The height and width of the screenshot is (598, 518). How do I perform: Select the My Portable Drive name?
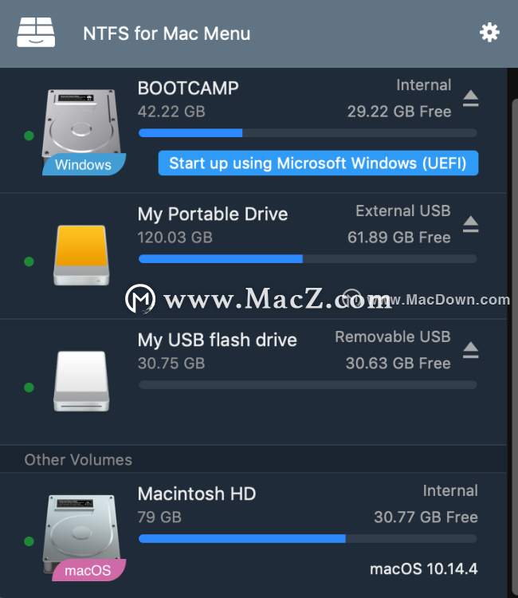click(212, 214)
